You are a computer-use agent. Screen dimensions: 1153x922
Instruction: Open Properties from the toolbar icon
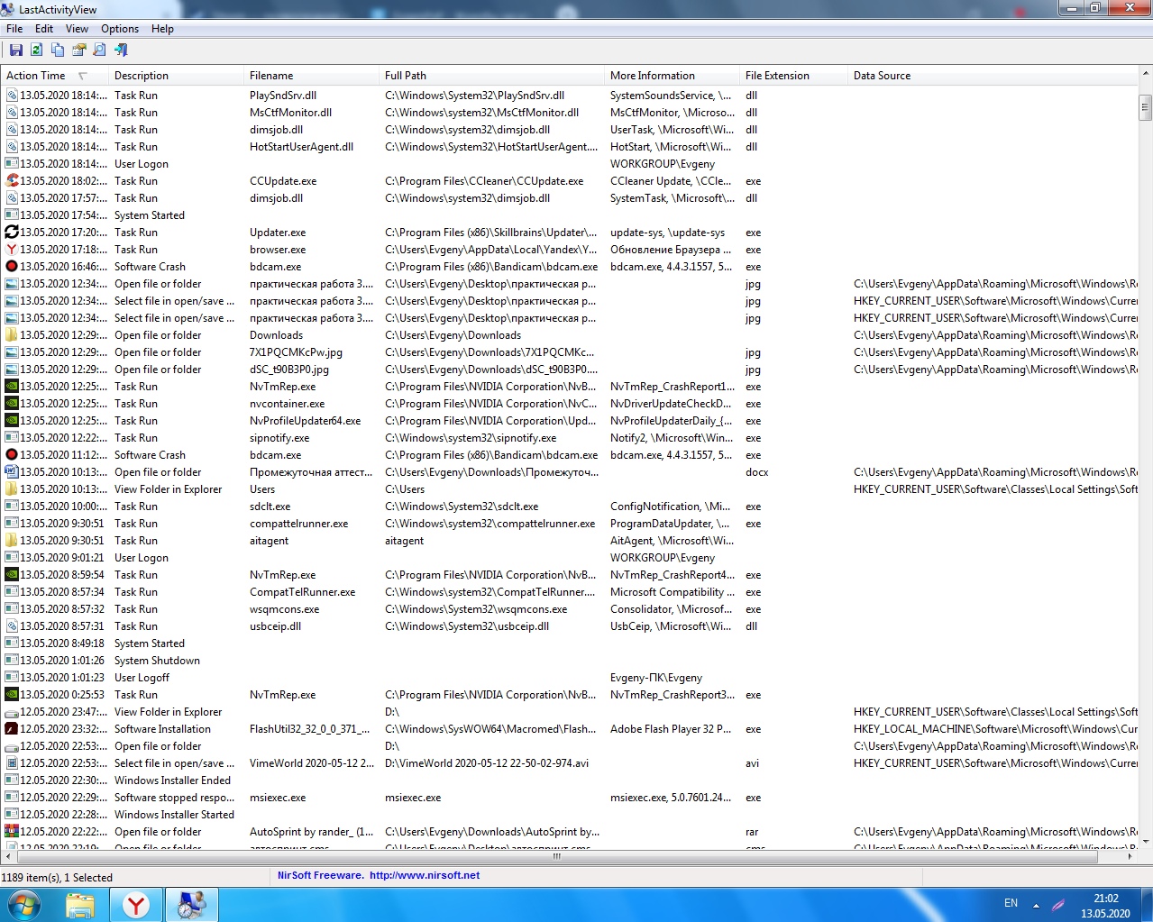78,50
